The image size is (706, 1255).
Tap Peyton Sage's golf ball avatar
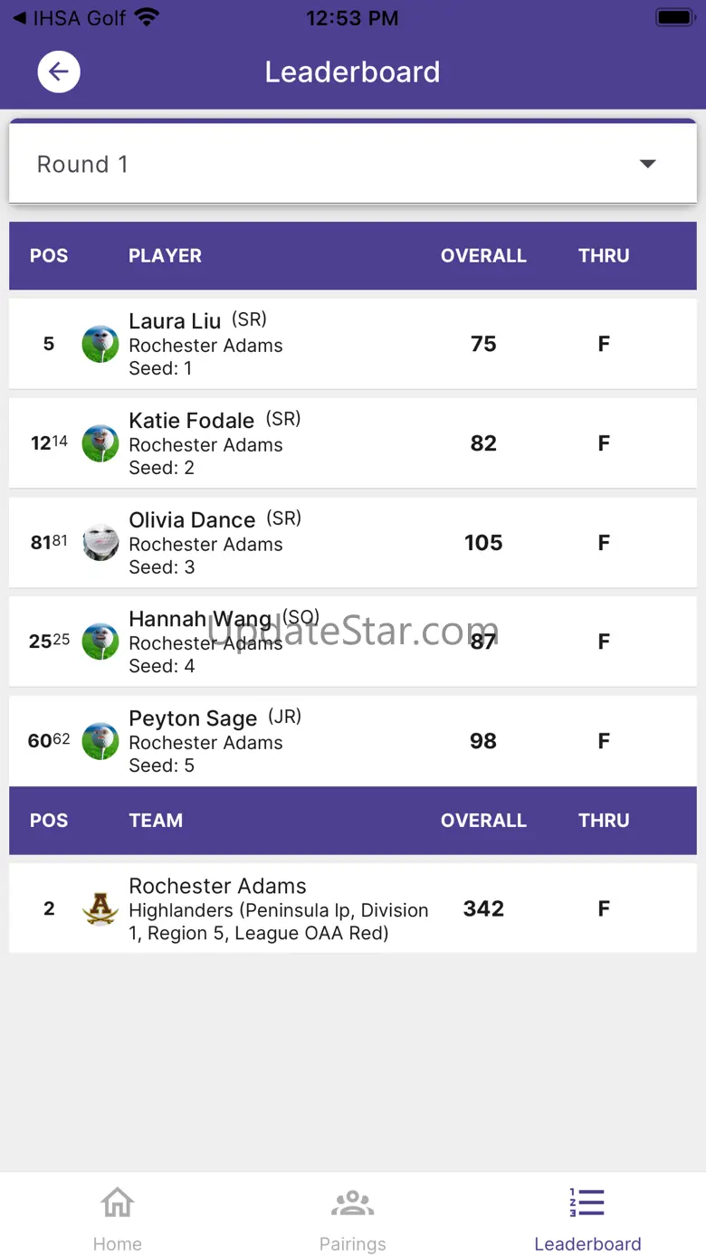(100, 741)
